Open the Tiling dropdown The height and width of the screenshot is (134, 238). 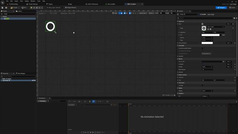tap(207, 40)
